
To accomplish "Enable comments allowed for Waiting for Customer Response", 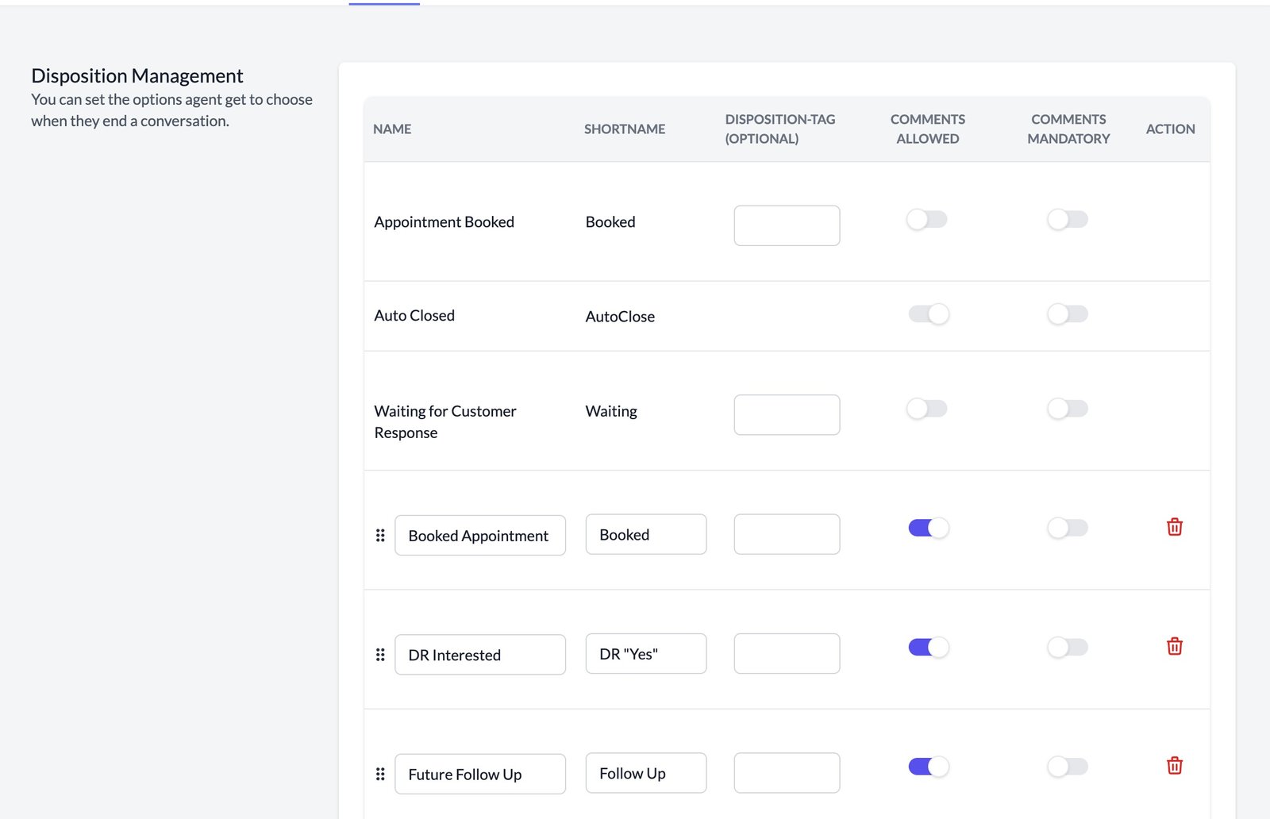I will 927,409.
